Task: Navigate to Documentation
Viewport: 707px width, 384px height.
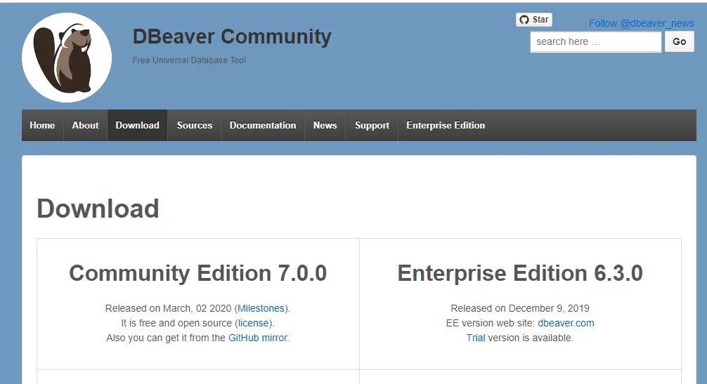Action: click(x=263, y=125)
